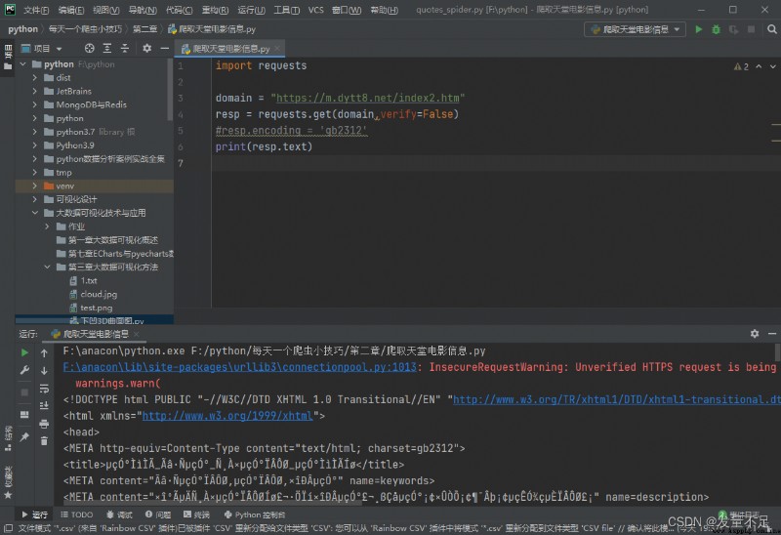Image resolution: width=781 pixels, height=535 pixels.
Task: Collapse all icon in project toolbar
Action: (125, 48)
